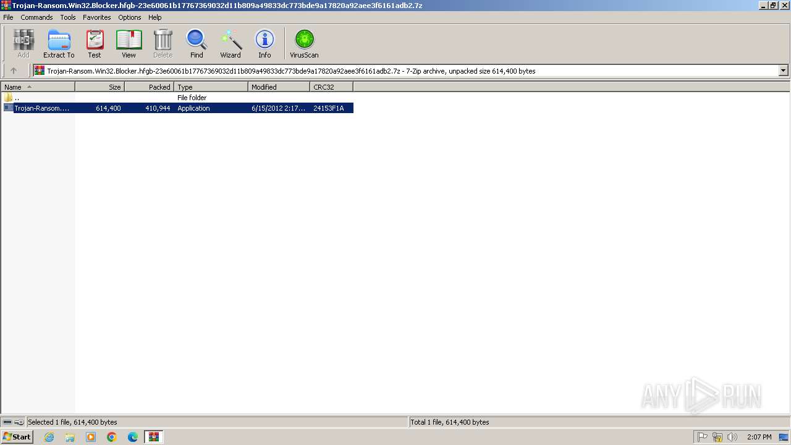Click the WinRAR archive icon in address bar
The width and height of the screenshot is (791, 445).
40,70
